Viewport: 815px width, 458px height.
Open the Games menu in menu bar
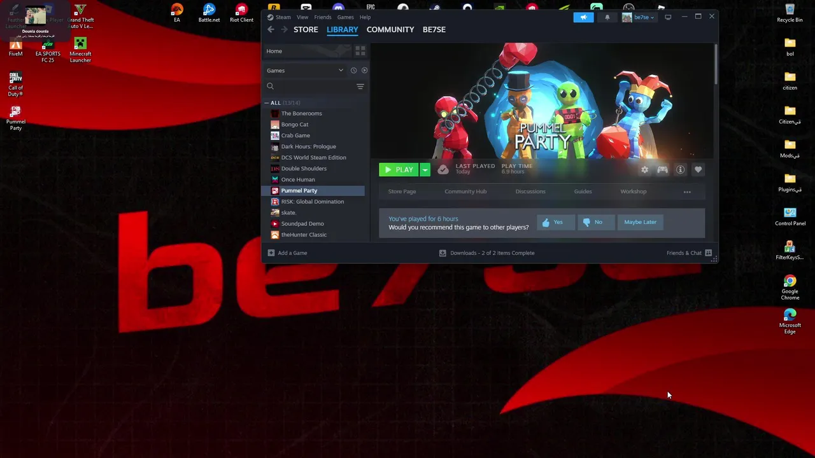346,17
